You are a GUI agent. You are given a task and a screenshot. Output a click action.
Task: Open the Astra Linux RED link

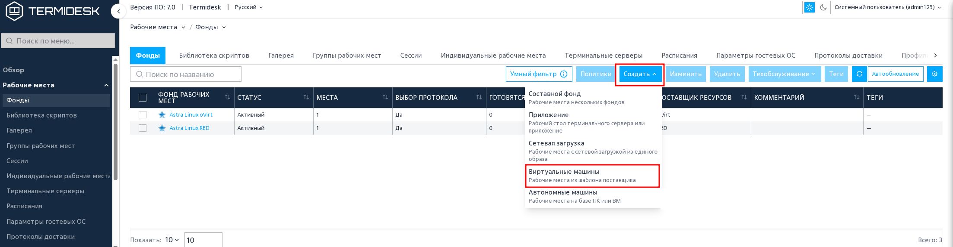point(189,128)
